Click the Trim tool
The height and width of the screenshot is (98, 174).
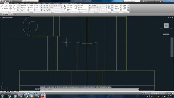pyautogui.click(x=36, y=5)
